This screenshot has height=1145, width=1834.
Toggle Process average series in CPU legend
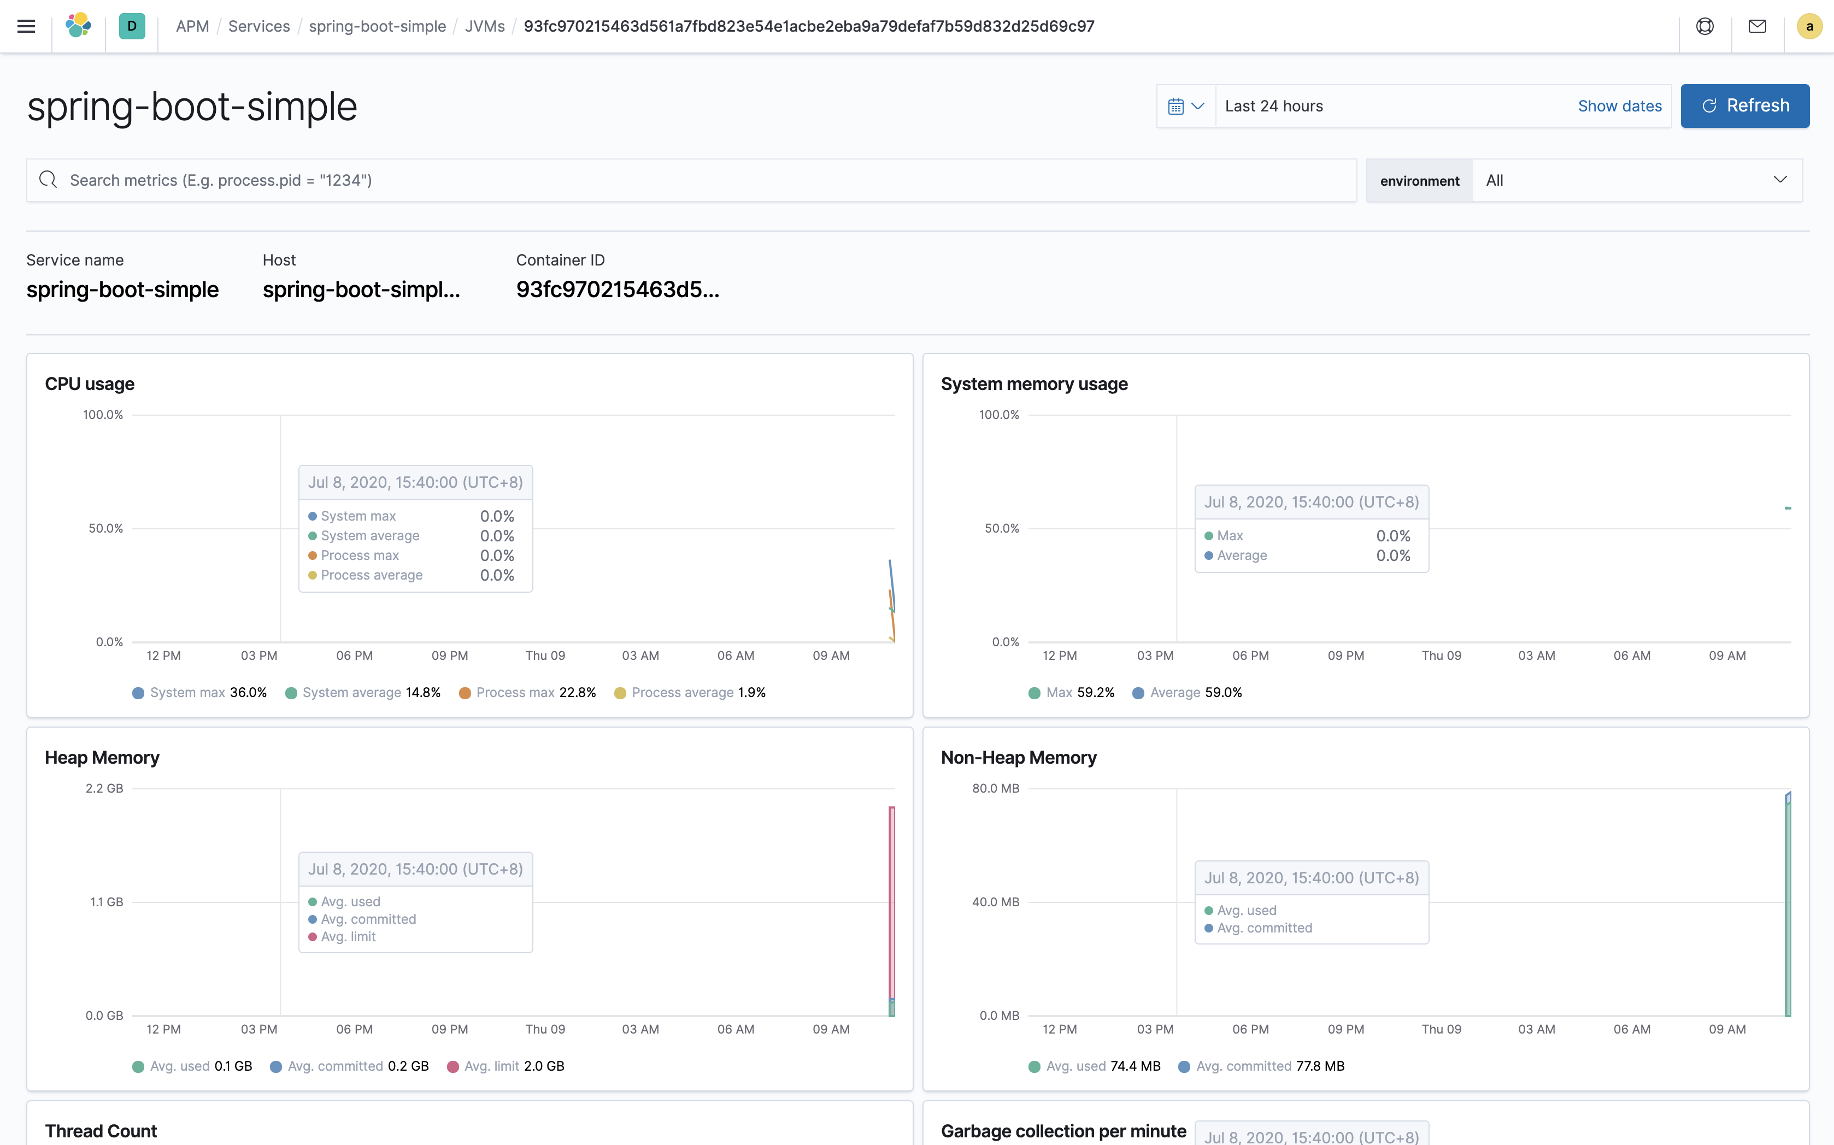click(690, 692)
